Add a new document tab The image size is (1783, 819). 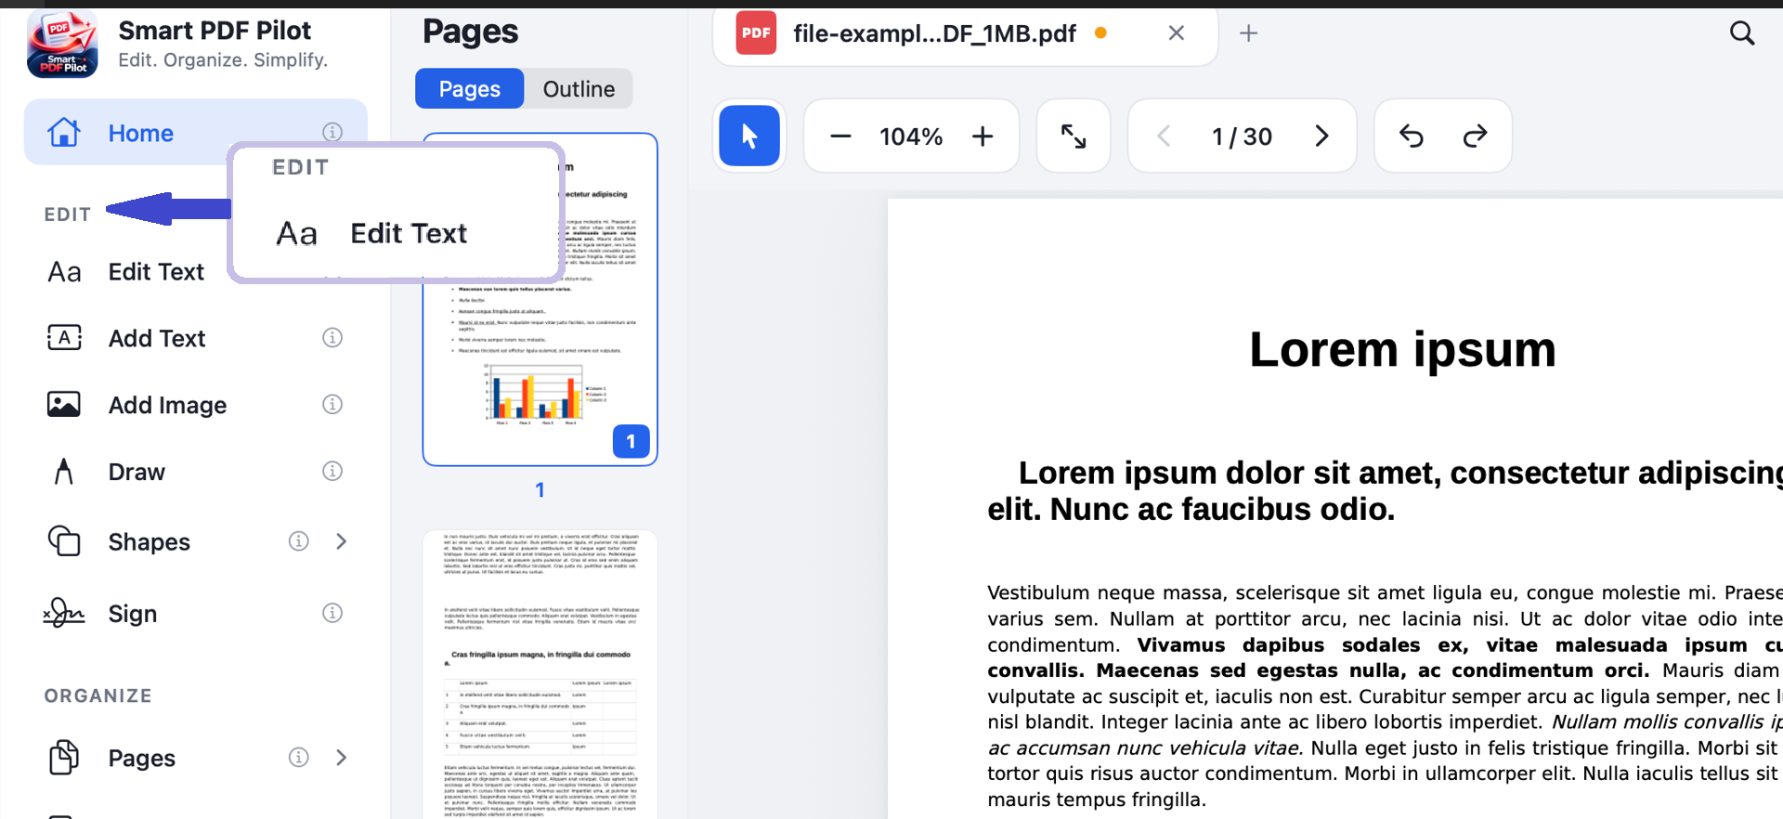(x=1249, y=33)
